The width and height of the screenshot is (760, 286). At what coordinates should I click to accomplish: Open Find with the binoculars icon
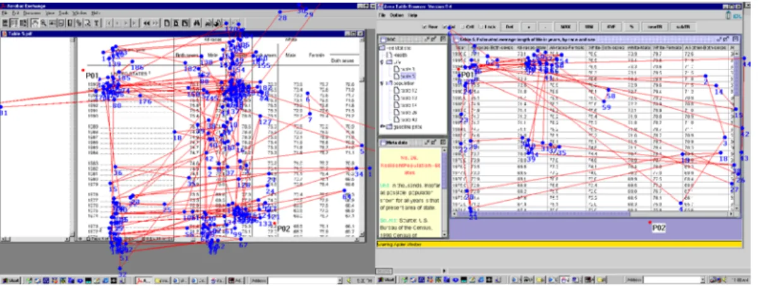click(x=197, y=23)
